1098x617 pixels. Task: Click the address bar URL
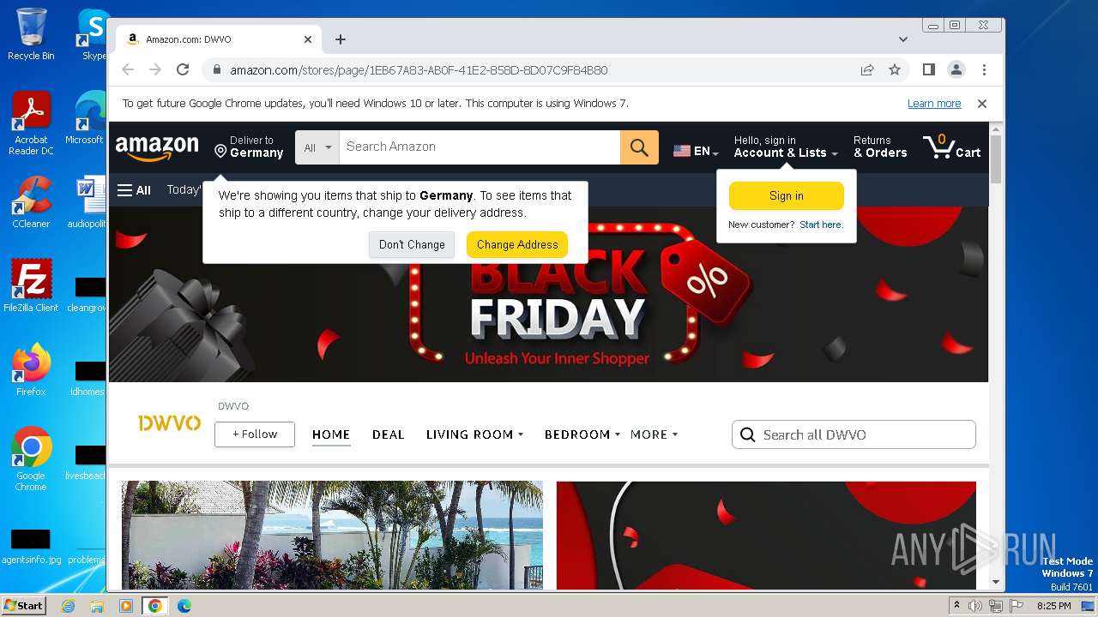tap(419, 70)
